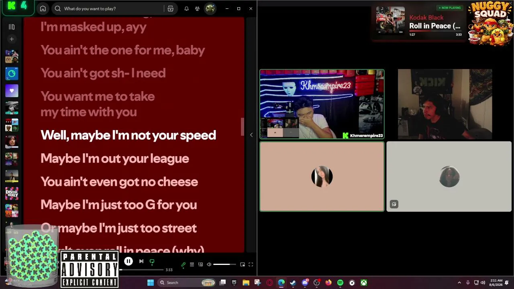Select the peach call participant tile
The height and width of the screenshot is (289, 514).
pyautogui.click(x=322, y=177)
